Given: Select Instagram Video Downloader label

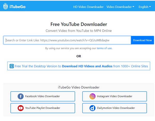Looking at the screenshot, I should (114, 96).
